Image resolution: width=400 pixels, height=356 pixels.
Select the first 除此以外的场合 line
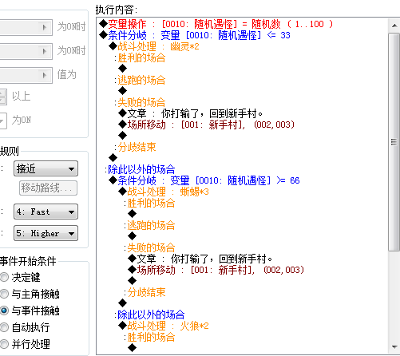click(x=140, y=169)
